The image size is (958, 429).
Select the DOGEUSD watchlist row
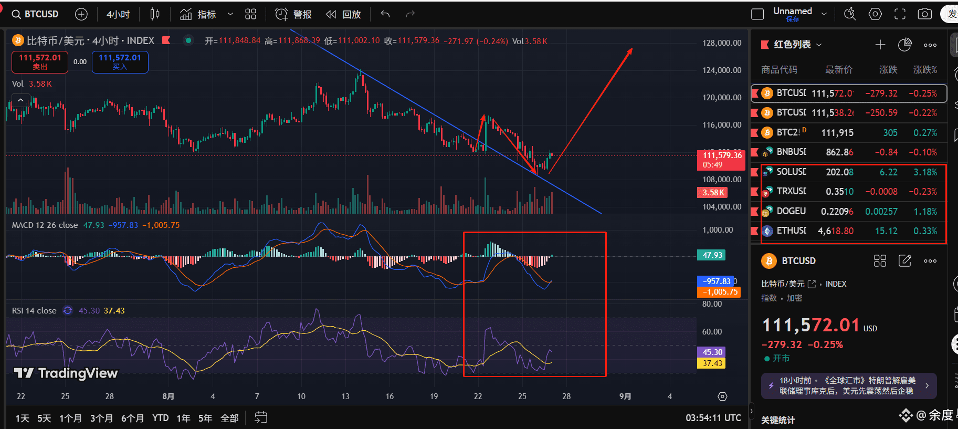pos(849,212)
